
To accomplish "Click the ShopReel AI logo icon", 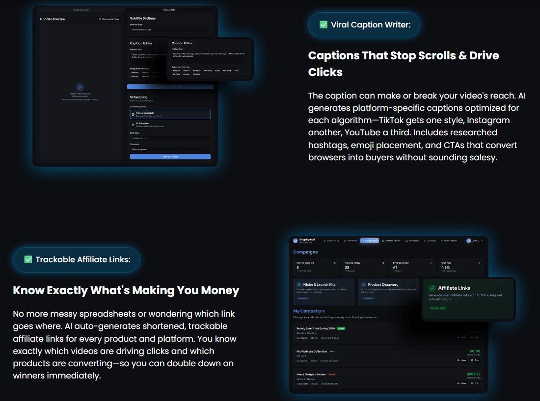I will [x=295, y=241].
